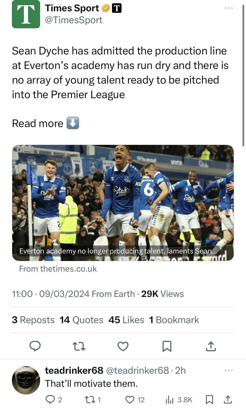Show the 45 Likes list
The height and width of the screenshot is (410, 246).
[x=126, y=320]
